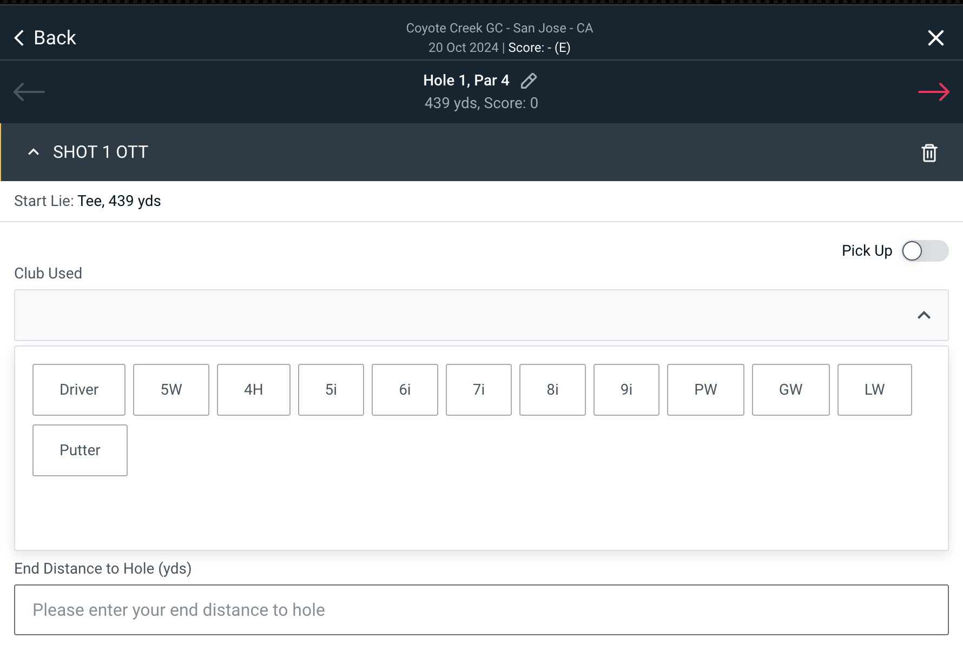
Task: Toggle the Pick Up switch
Action: click(x=924, y=251)
